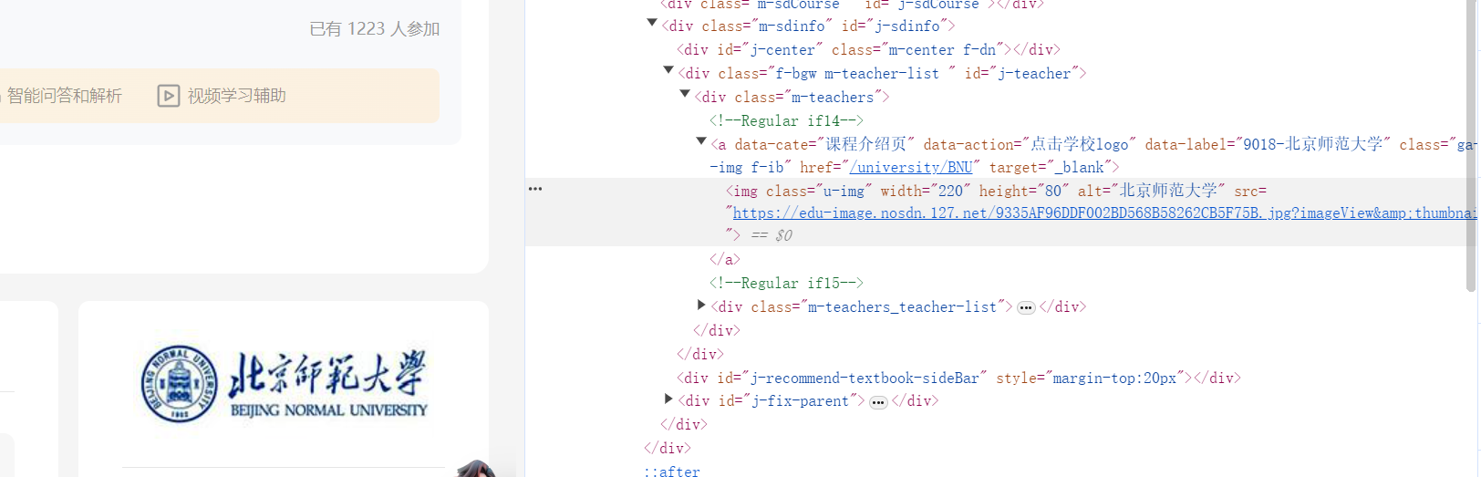The image size is (1481, 477).
Task: Expand the m-teachers_teacher-list div
Action: 701,305
